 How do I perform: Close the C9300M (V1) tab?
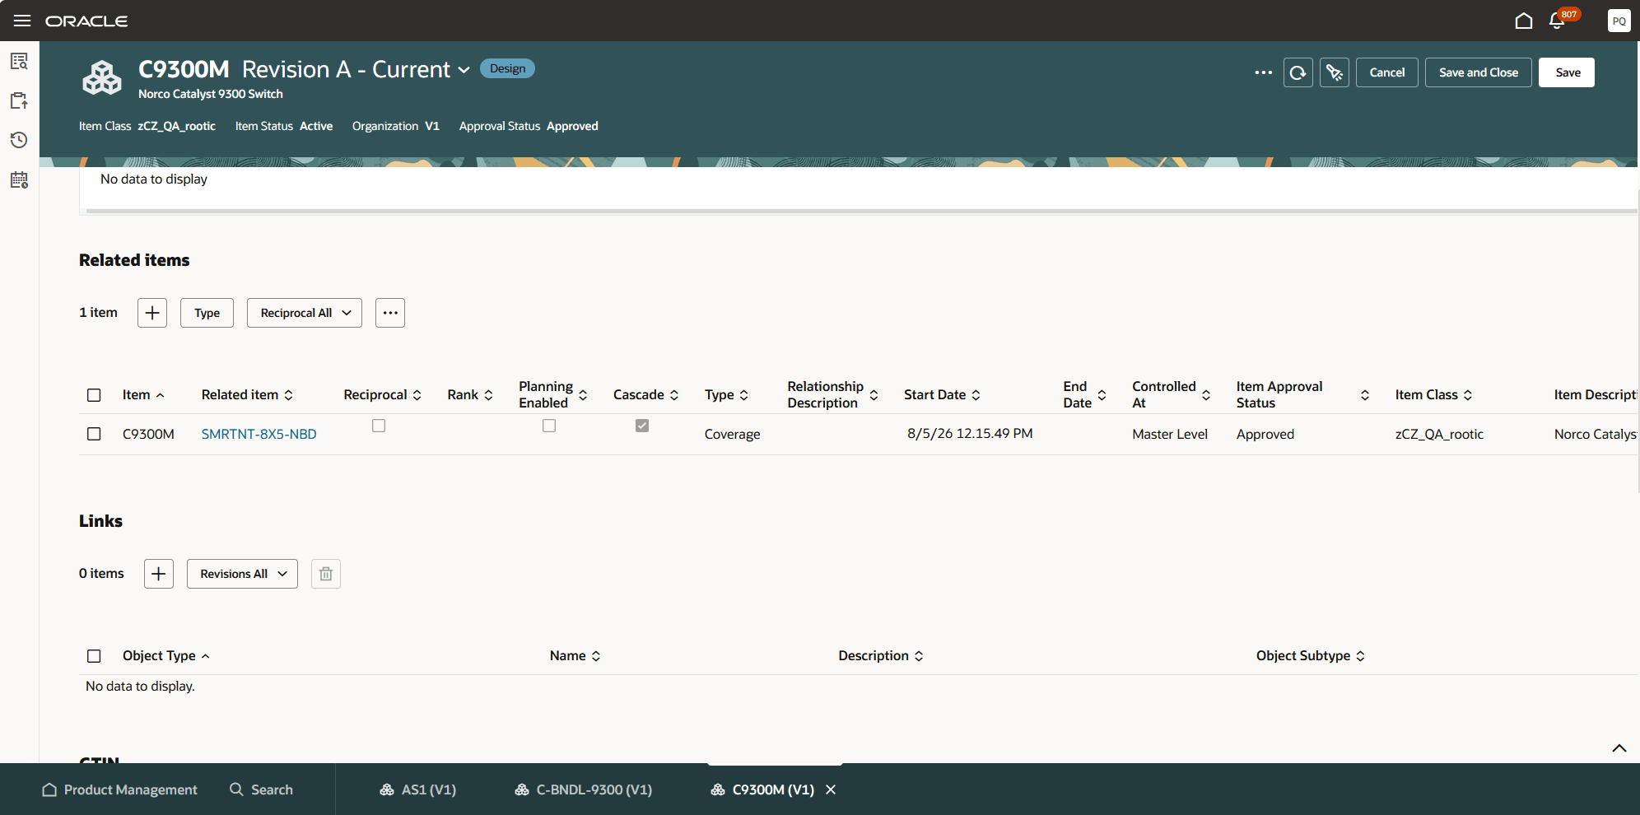[831, 789]
